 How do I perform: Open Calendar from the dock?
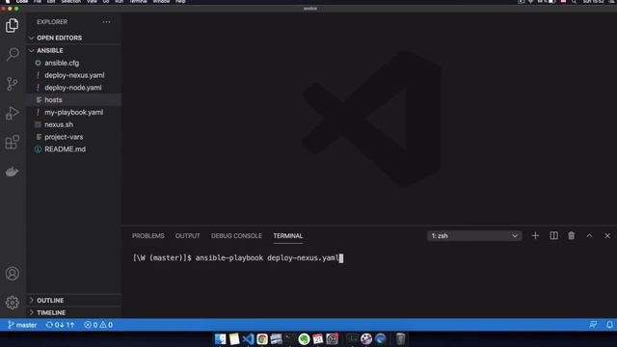coord(318,338)
